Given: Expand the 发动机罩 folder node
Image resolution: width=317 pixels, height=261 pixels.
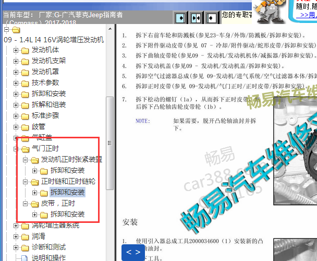Looking at the screenshot, I should [16, 72].
